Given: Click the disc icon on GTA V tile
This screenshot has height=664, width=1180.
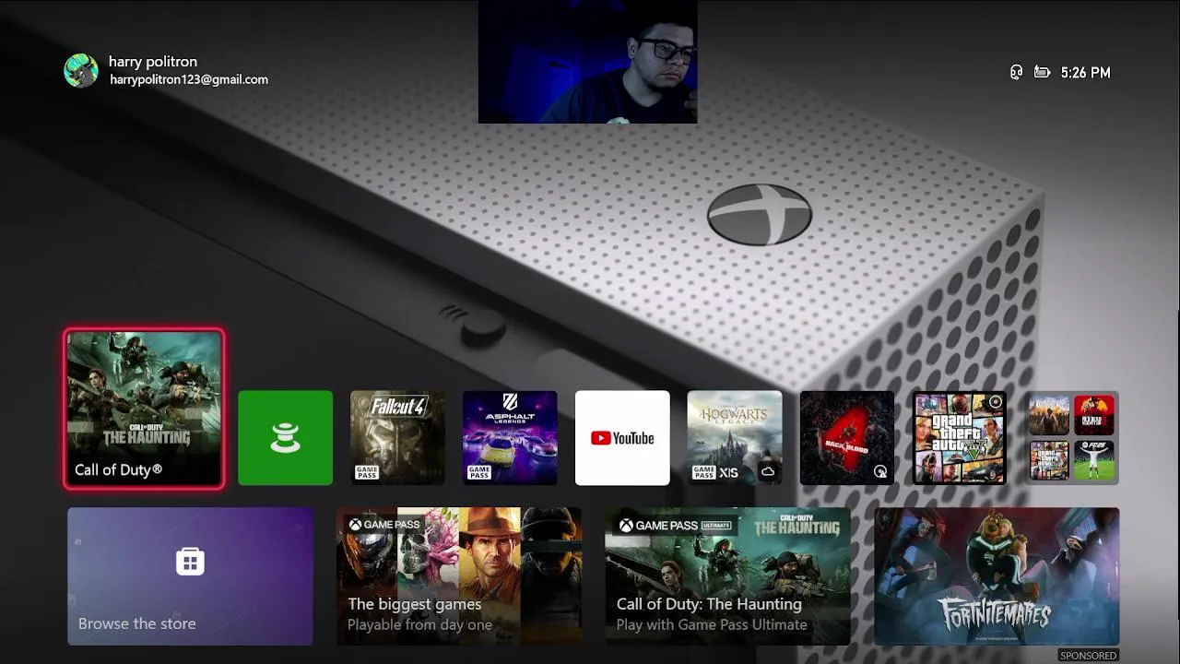Looking at the screenshot, I should [x=995, y=403].
